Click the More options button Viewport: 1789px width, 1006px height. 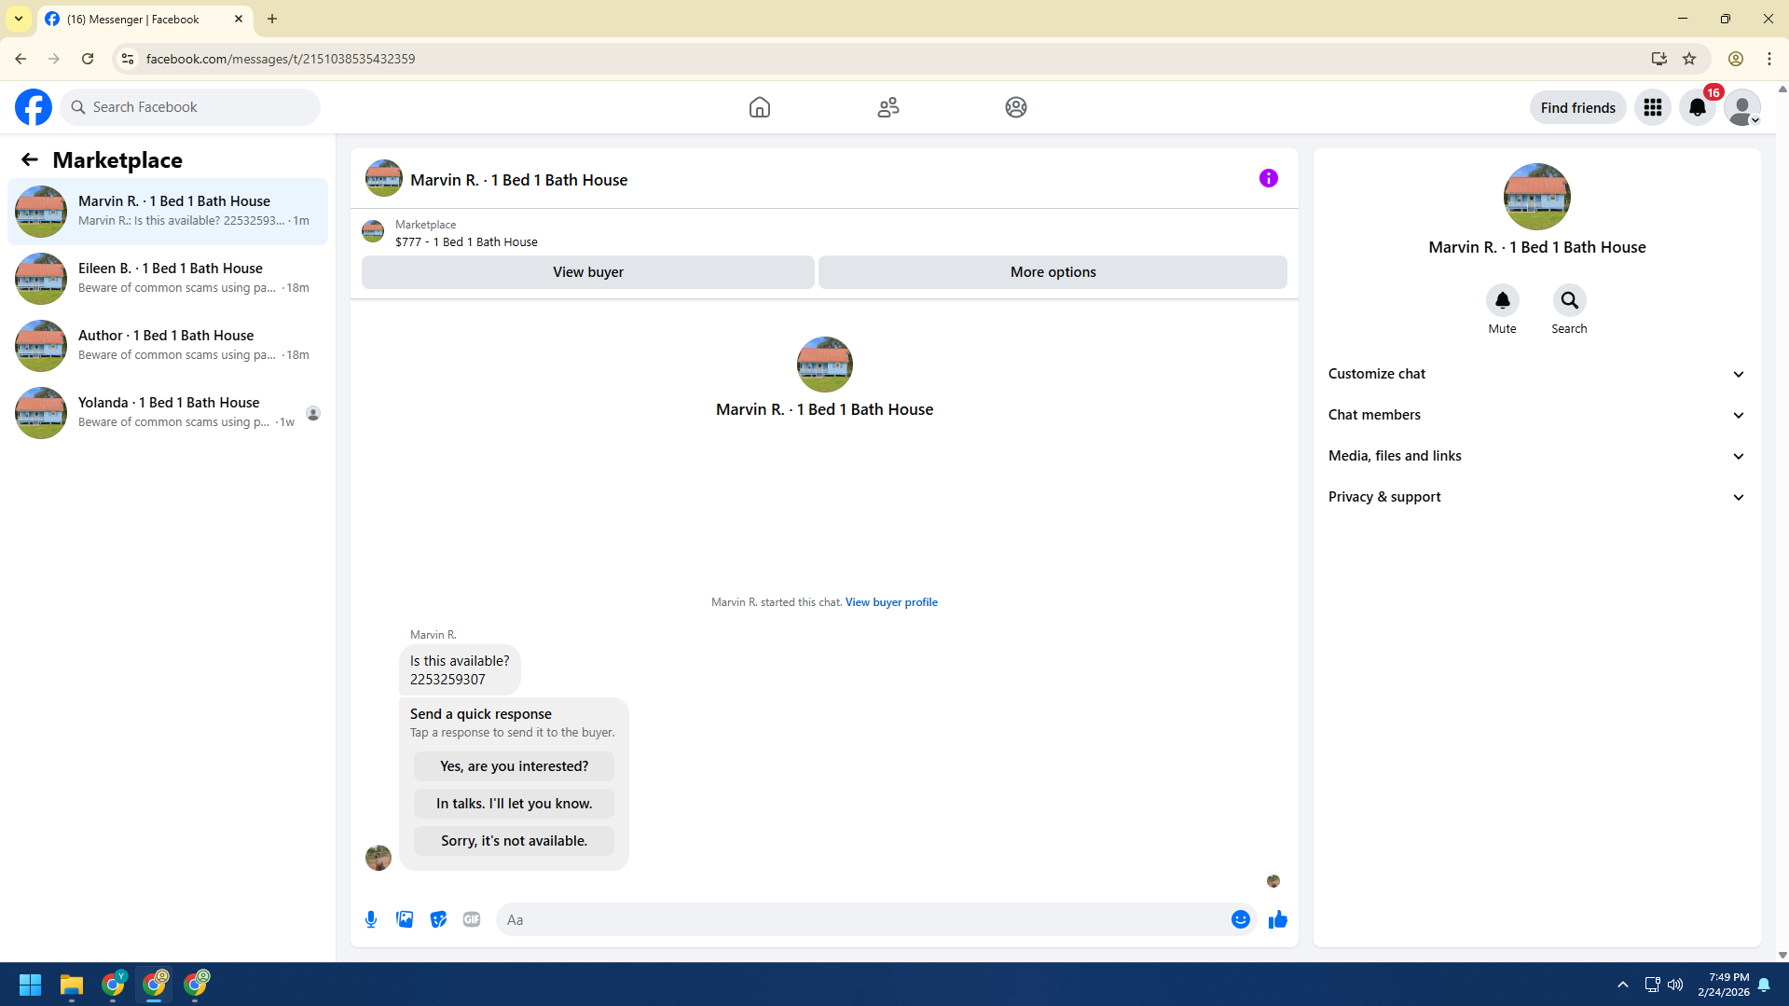coord(1053,272)
